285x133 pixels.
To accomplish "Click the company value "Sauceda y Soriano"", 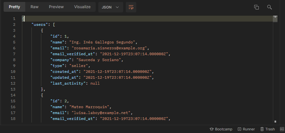I will pyautogui.click(x=99, y=60).
